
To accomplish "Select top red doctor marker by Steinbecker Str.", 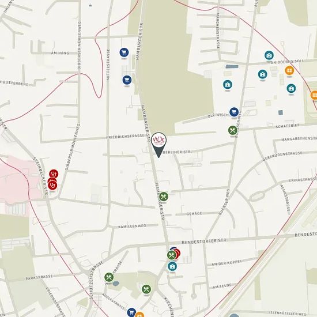I will [54, 174].
